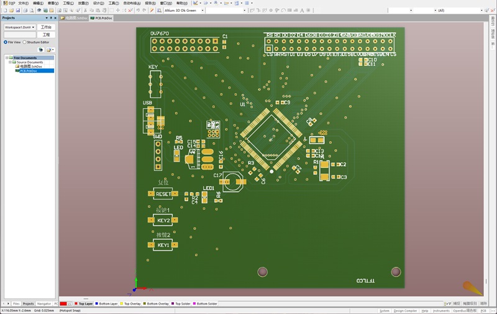Viewport: 497px width, 314px height.
Task: Create a new document with toolbar icon
Action: pyautogui.click(x=6, y=11)
